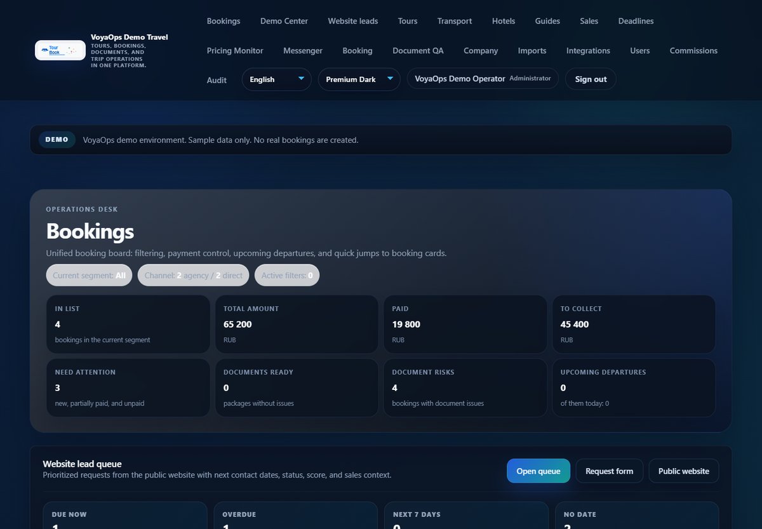762x529 pixels.
Task: Select the DOCUMENTS READY card
Action: [x=297, y=387]
